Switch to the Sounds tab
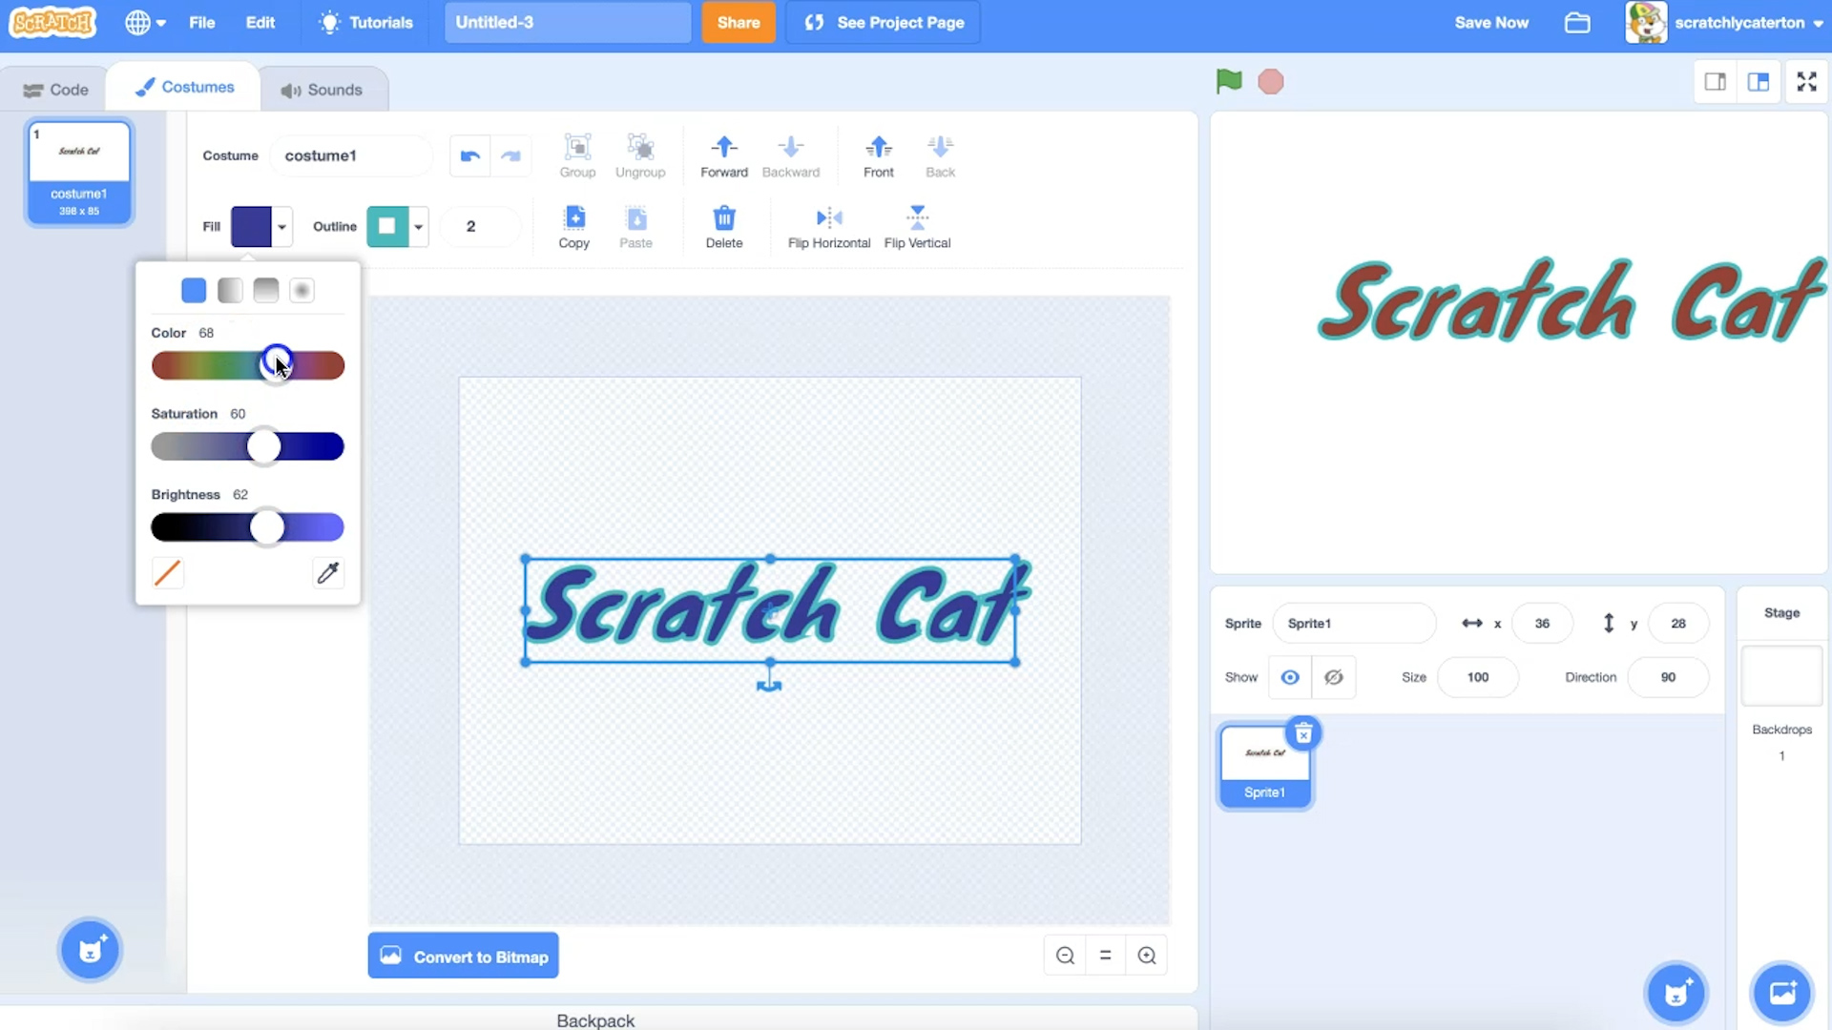 (322, 90)
